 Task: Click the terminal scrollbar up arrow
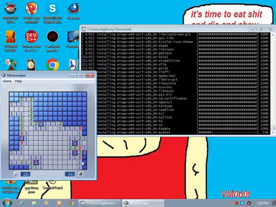273,34
